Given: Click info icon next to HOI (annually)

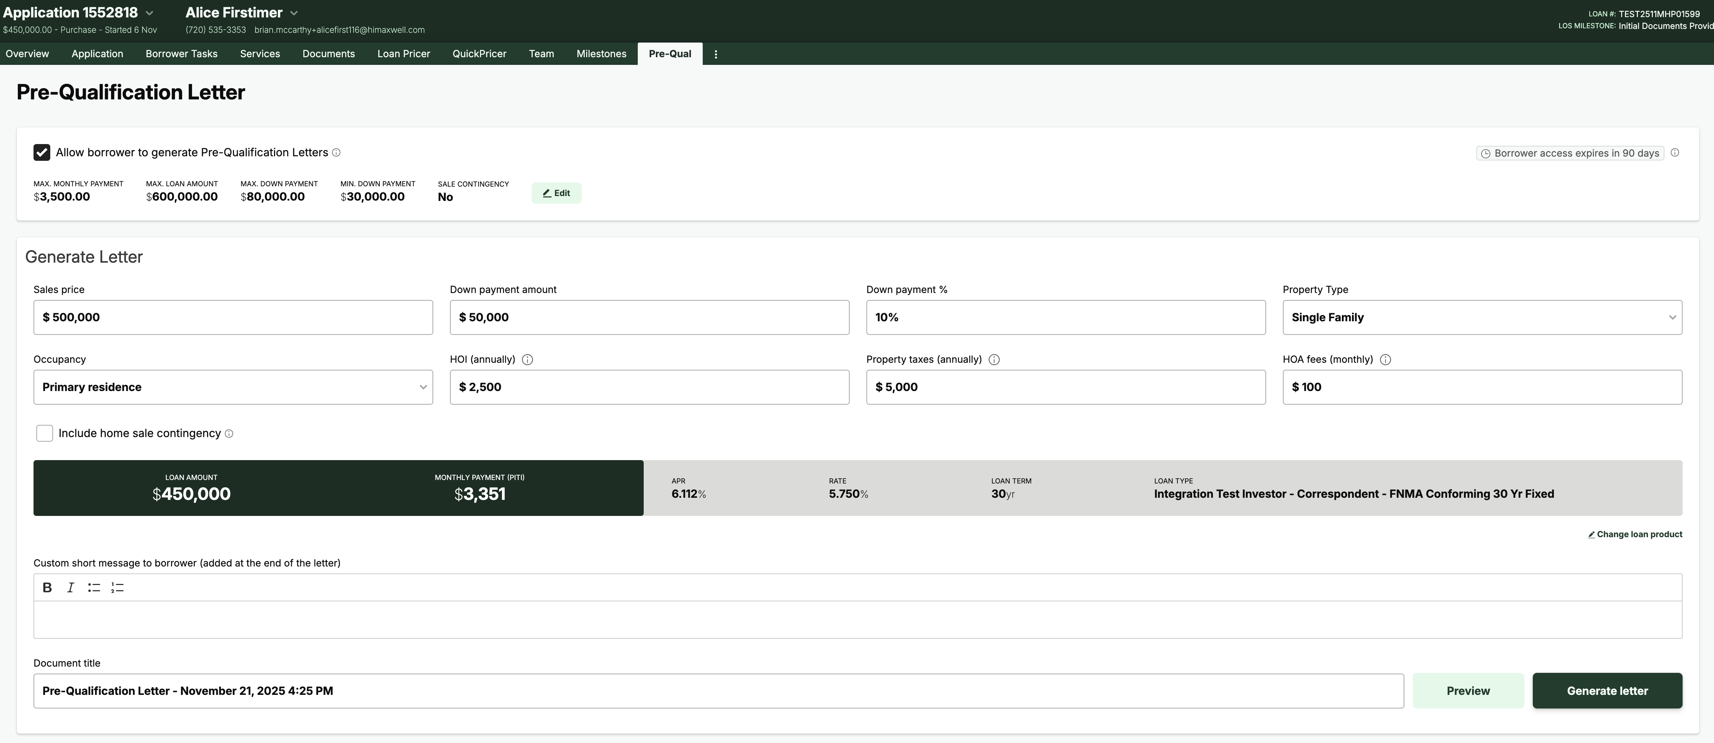Looking at the screenshot, I should click(x=528, y=360).
